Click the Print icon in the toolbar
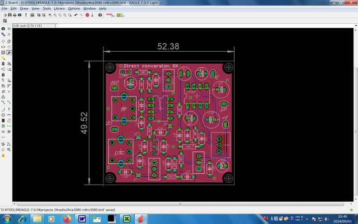 coord(15,15)
